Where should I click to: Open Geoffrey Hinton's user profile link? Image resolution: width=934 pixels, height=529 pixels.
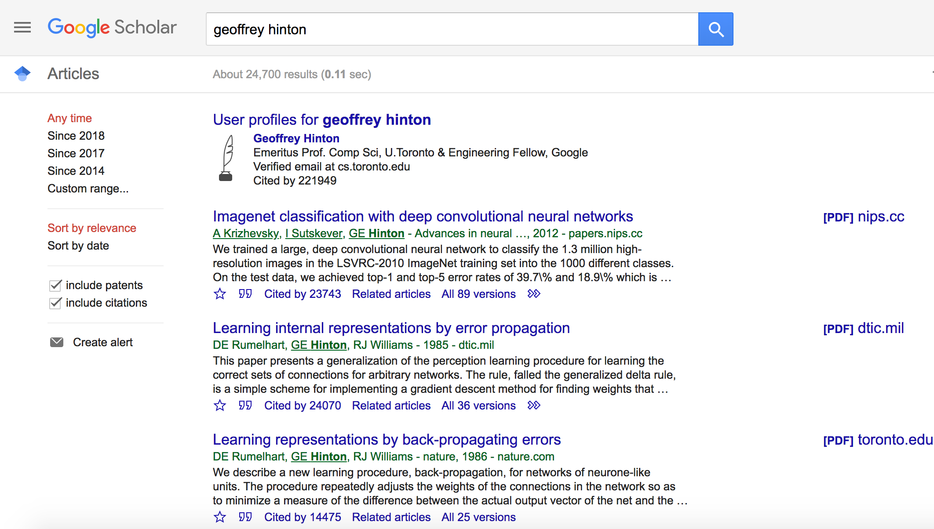(x=296, y=138)
